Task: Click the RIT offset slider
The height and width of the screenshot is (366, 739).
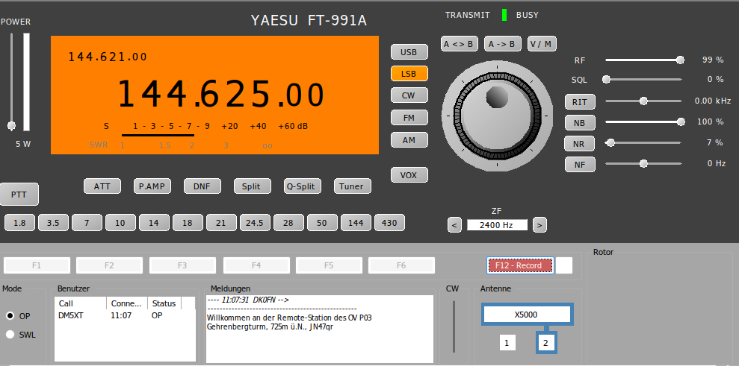Action: point(644,101)
